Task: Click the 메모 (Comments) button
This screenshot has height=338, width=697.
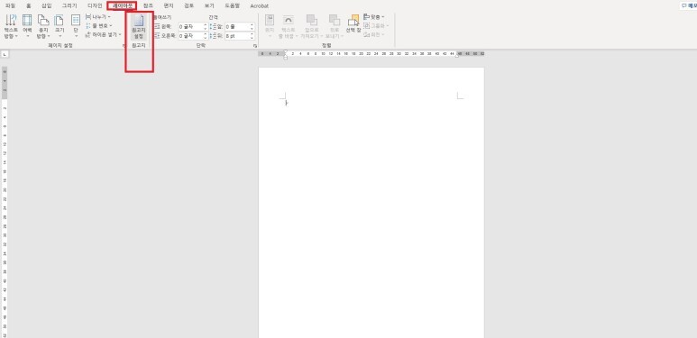Action: 689,5
